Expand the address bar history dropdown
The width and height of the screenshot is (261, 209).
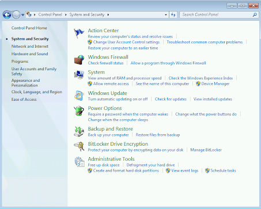(x=166, y=14)
